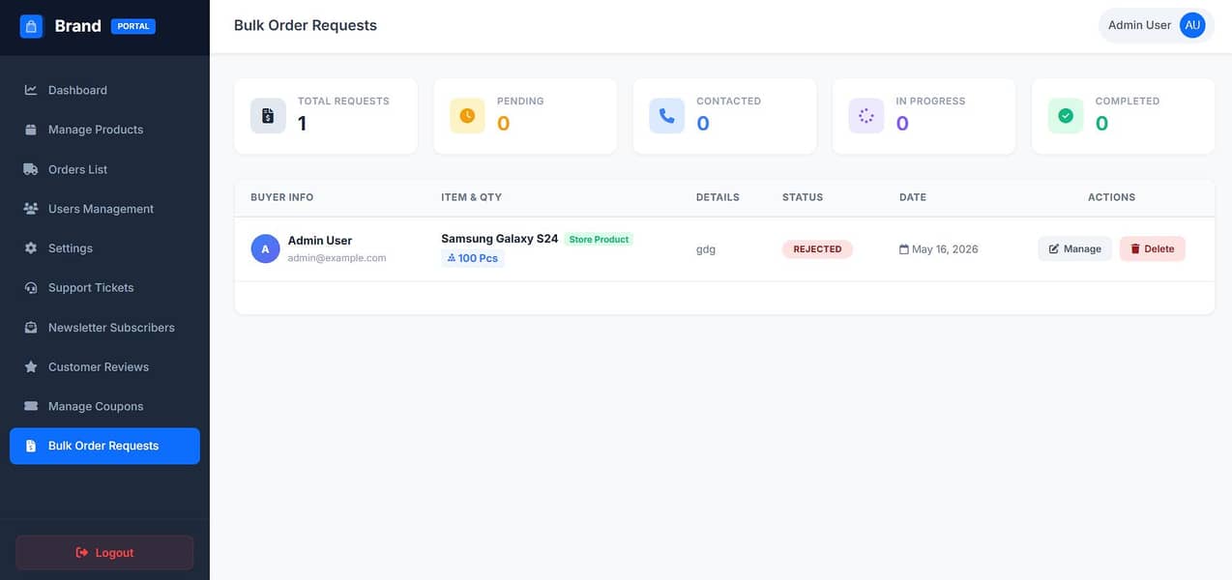
Task: Click the Pending clock icon
Action: 467,116
